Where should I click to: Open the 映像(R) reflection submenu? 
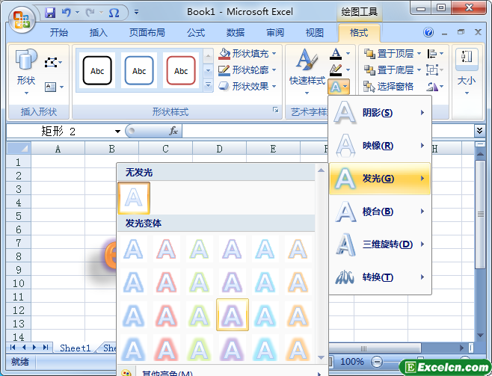click(380, 146)
